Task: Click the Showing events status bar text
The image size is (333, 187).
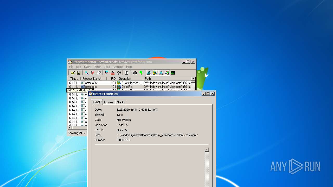Action: click(x=77, y=133)
